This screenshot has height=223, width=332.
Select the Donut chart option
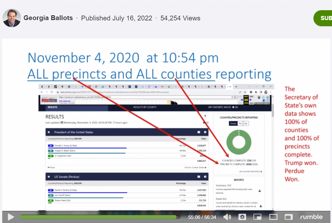point(233,123)
